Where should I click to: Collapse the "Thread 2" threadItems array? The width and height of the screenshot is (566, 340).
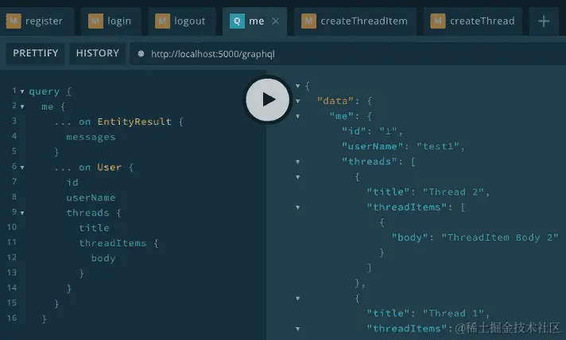click(x=298, y=207)
